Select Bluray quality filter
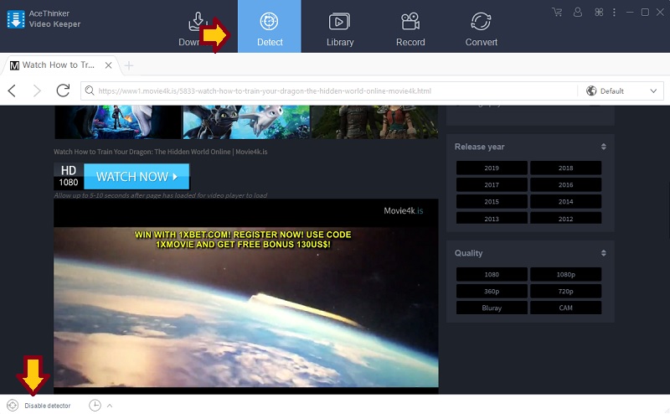 (492, 308)
